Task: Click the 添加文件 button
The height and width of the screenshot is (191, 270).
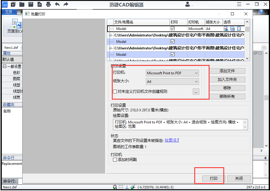Action: pos(227,71)
